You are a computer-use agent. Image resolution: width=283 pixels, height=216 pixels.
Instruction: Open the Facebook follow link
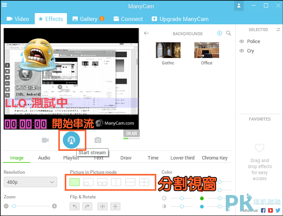click(x=263, y=210)
